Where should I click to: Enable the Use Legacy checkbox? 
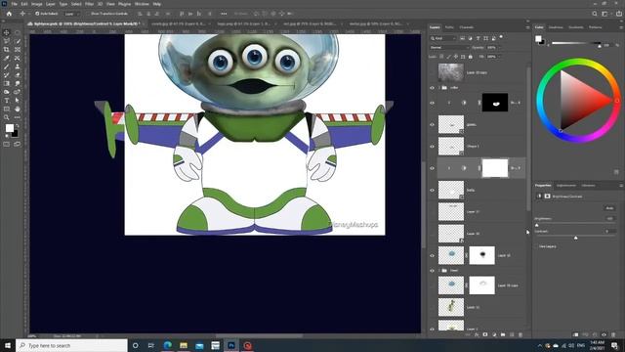click(536, 246)
